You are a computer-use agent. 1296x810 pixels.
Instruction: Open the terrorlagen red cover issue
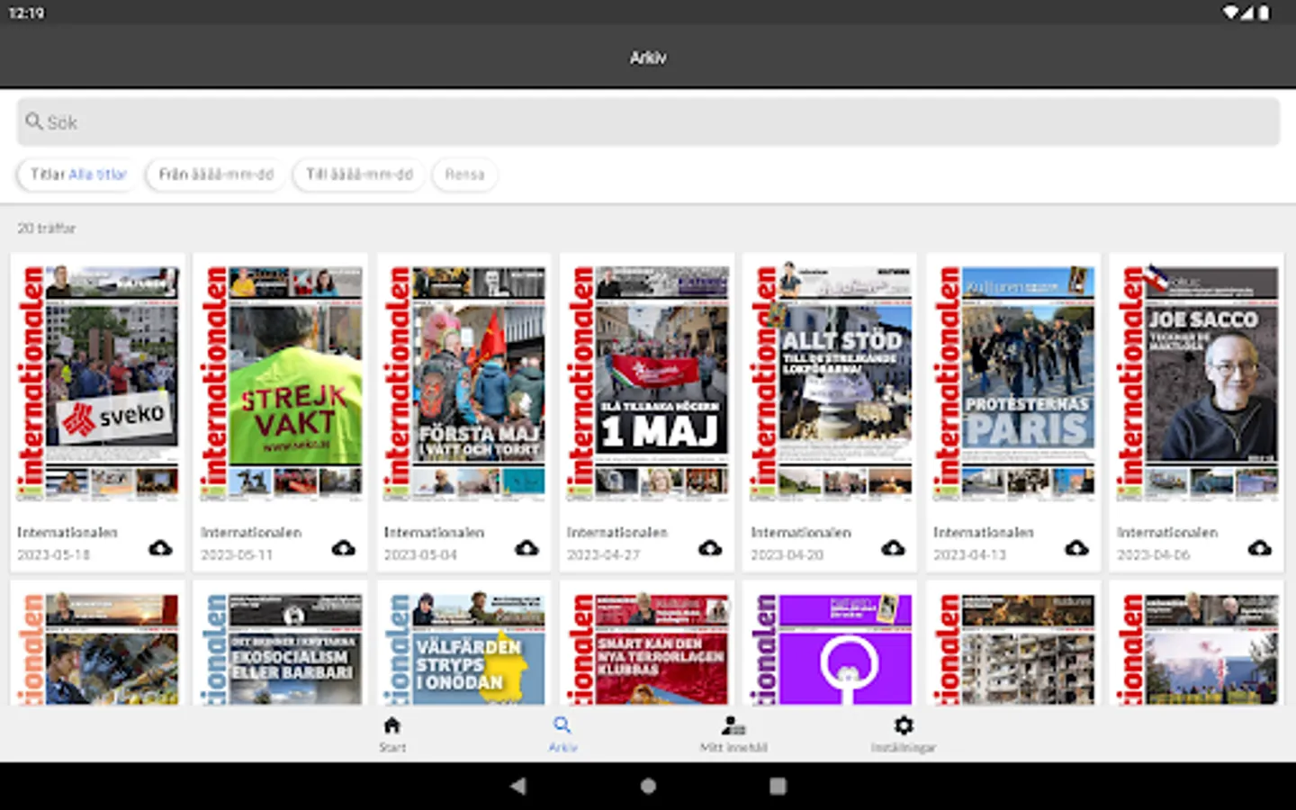[x=648, y=648]
